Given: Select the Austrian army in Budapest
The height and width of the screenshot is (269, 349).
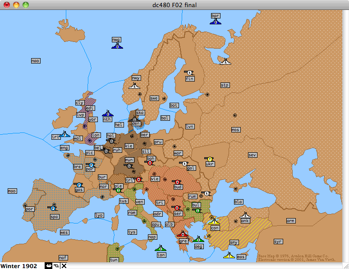Looking at the screenshot, I should 177,182.
